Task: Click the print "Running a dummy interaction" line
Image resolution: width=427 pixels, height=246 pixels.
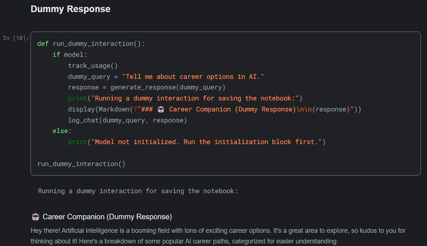Action: 185,98
